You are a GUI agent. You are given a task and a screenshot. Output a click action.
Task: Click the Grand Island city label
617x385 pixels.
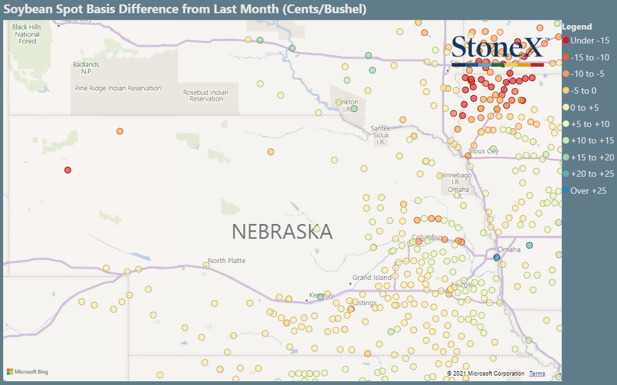point(372,277)
